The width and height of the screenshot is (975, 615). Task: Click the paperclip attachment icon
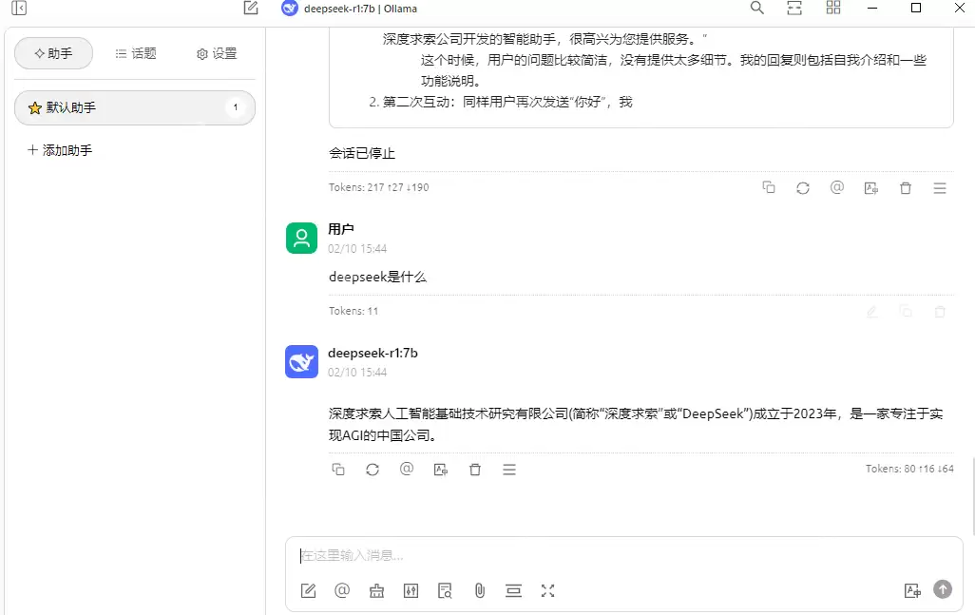pyautogui.click(x=479, y=589)
